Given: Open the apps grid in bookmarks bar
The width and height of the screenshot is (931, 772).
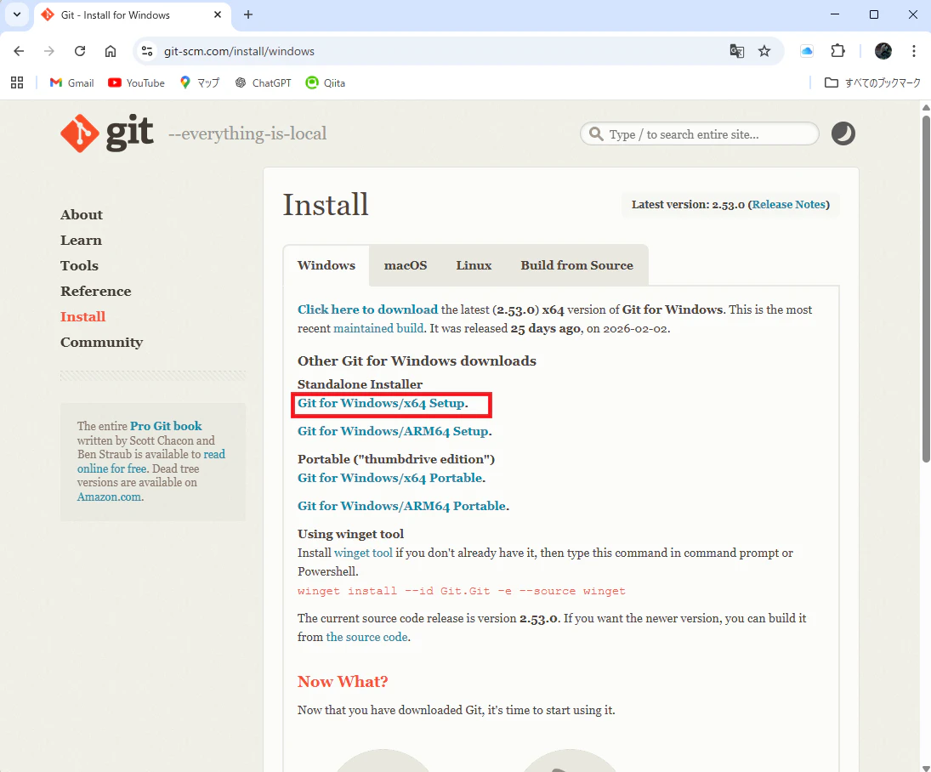Looking at the screenshot, I should point(17,82).
